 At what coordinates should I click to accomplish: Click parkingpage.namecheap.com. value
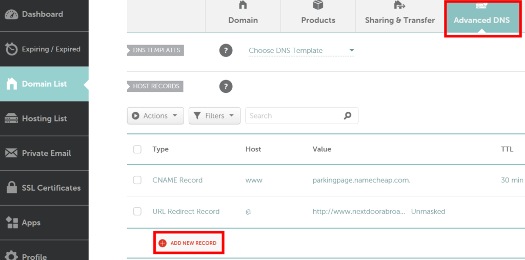tap(361, 181)
